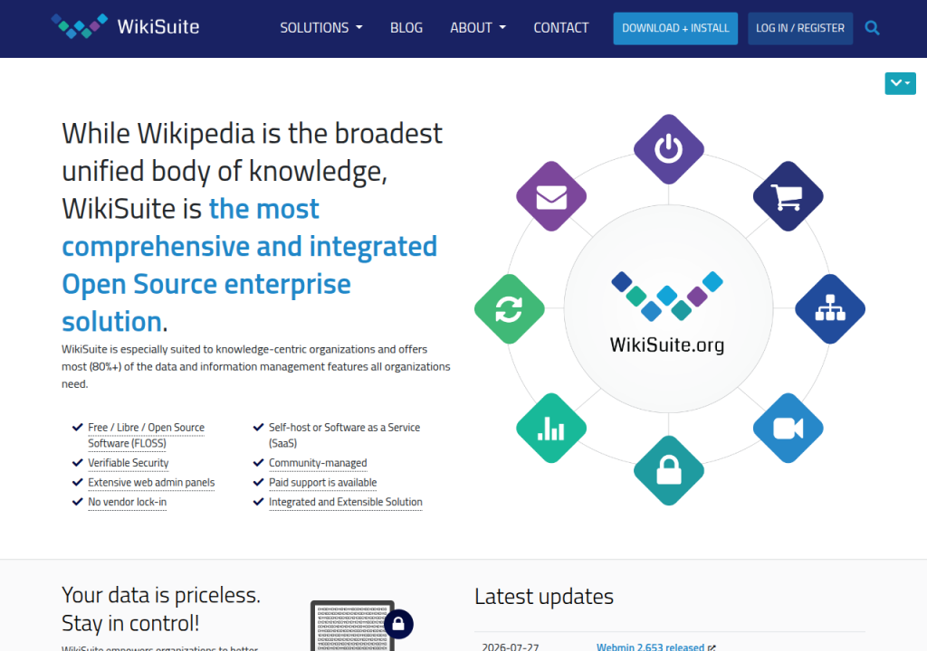Click checkmark beside Paid support is available
Screen dimensions: 927x651
click(258, 482)
